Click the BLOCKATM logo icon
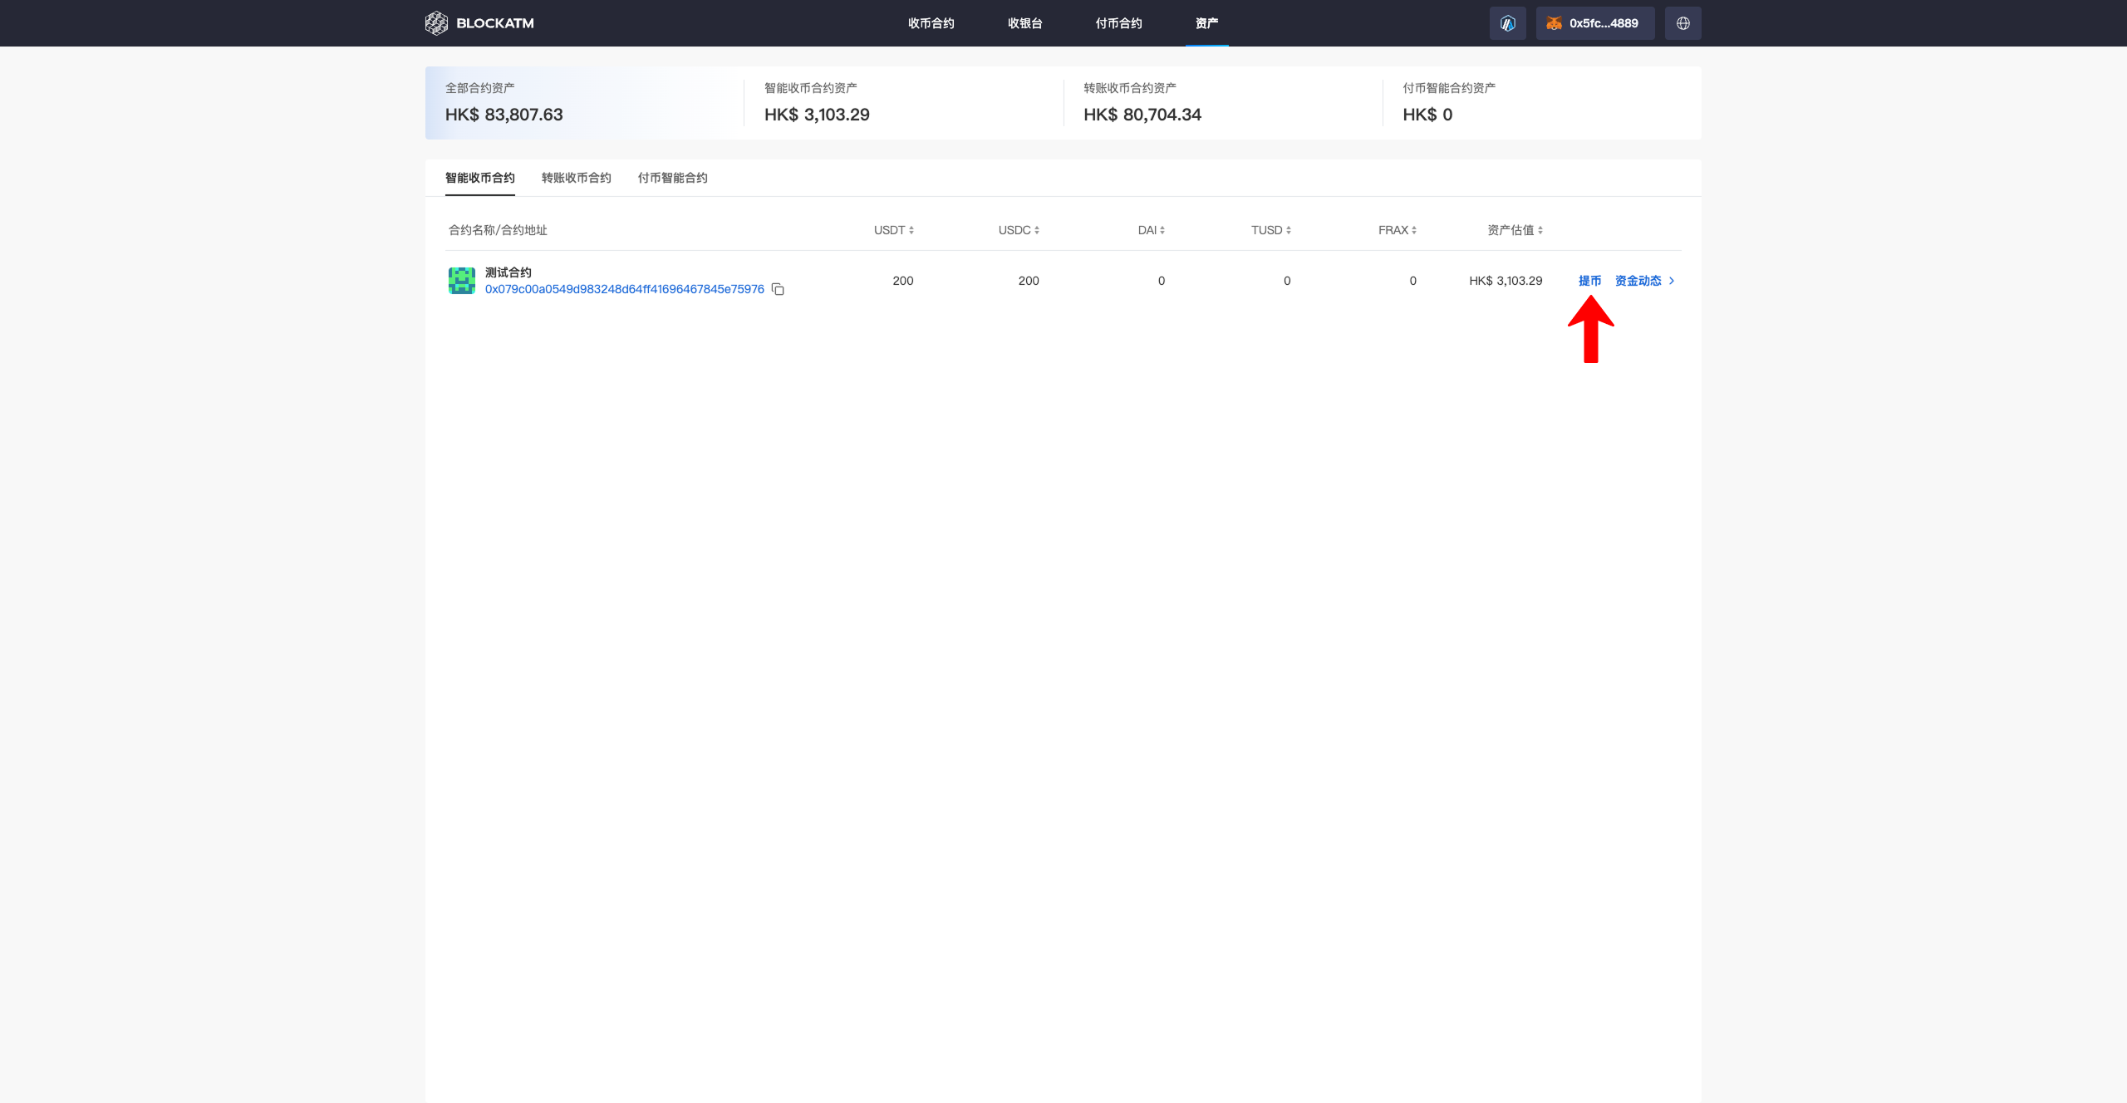The width and height of the screenshot is (2127, 1103). [x=436, y=23]
